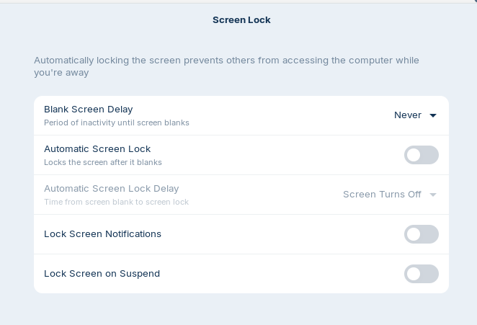Turn on Lock Screen on Suspend
This screenshot has width=477, height=325.
click(x=422, y=274)
